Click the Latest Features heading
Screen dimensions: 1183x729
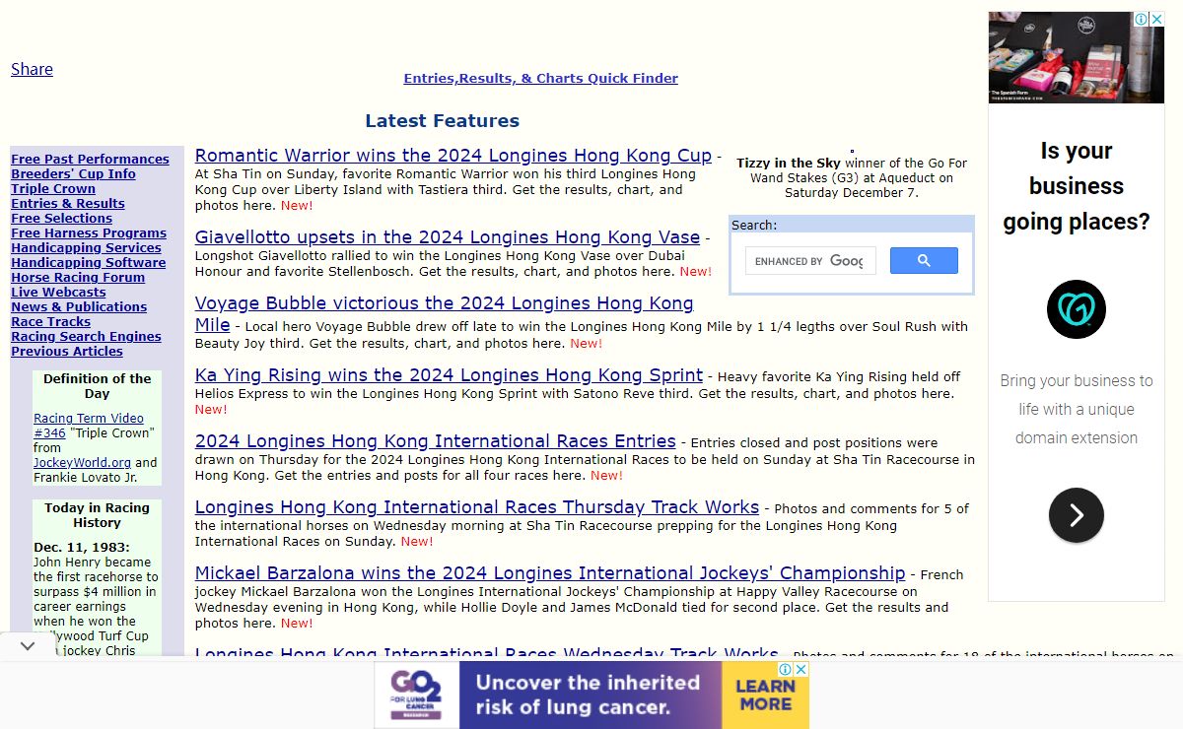coord(442,121)
